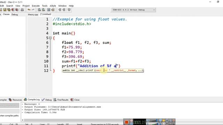
Task: Open the Execute menu
Action: [x=36, y=6]
